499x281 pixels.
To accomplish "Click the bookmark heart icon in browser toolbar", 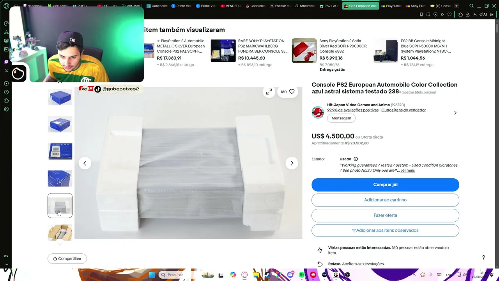I will click(x=449, y=14).
